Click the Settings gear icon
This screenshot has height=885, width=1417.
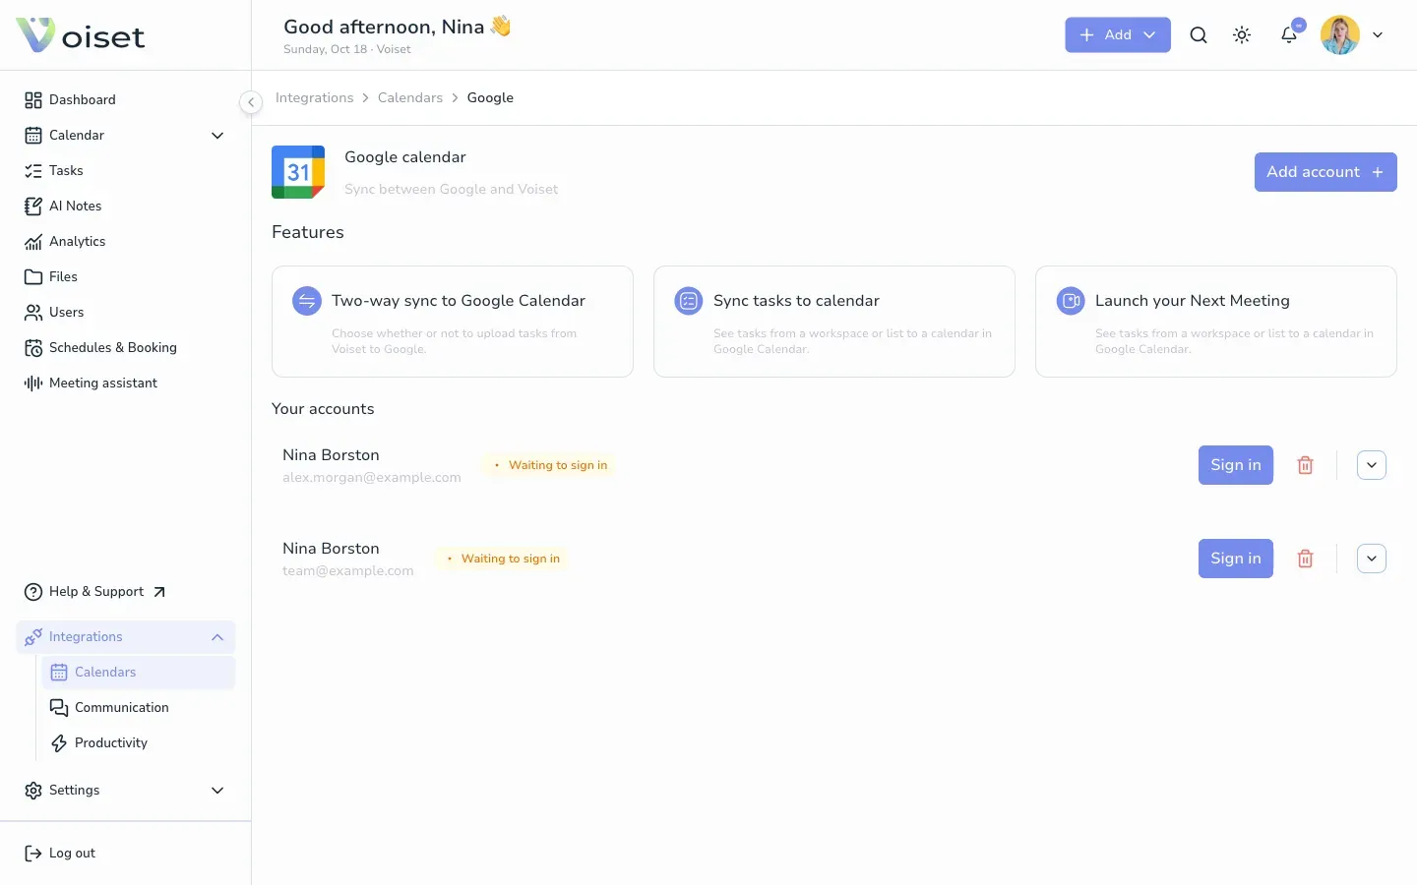tap(33, 790)
